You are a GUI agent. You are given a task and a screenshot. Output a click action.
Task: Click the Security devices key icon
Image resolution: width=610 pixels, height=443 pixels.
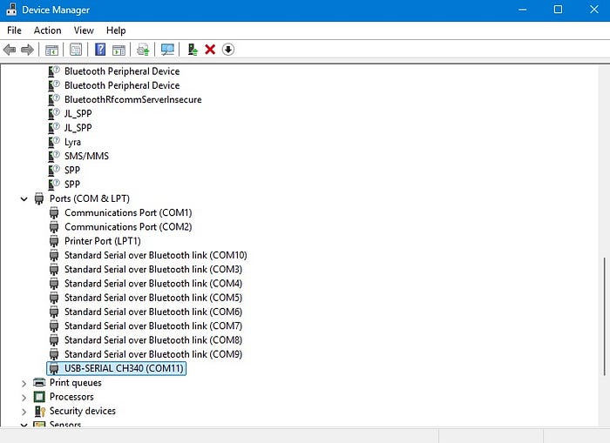click(x=40, y=411)
